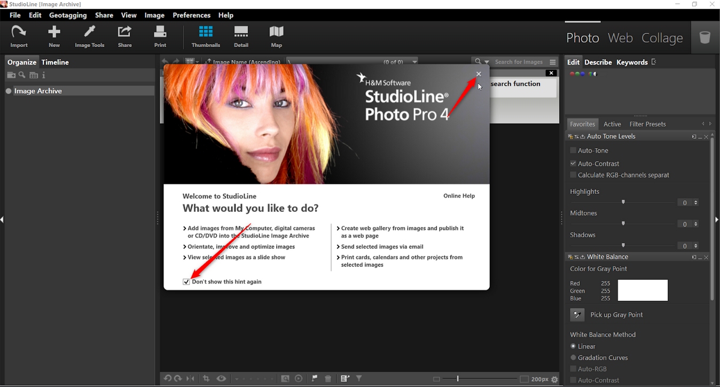Enable the Auto-RGB checkbox
Screen dimensions: 720x387
pyautogui.click(x=573, y=369)
